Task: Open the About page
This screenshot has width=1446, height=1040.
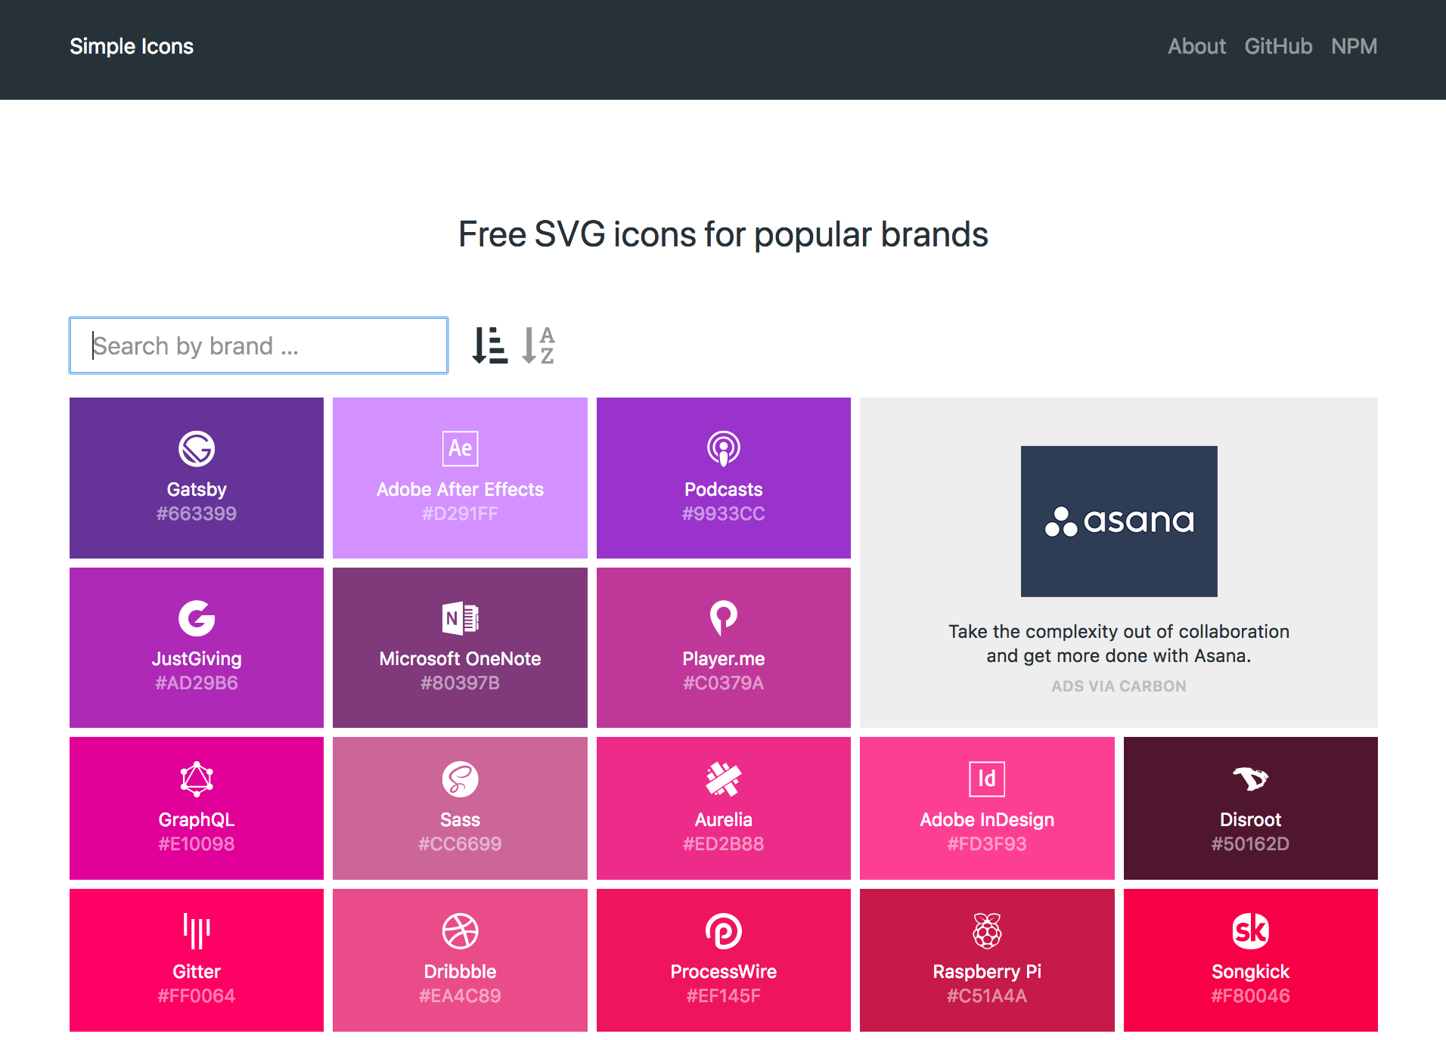Action: click(1196, 46)
